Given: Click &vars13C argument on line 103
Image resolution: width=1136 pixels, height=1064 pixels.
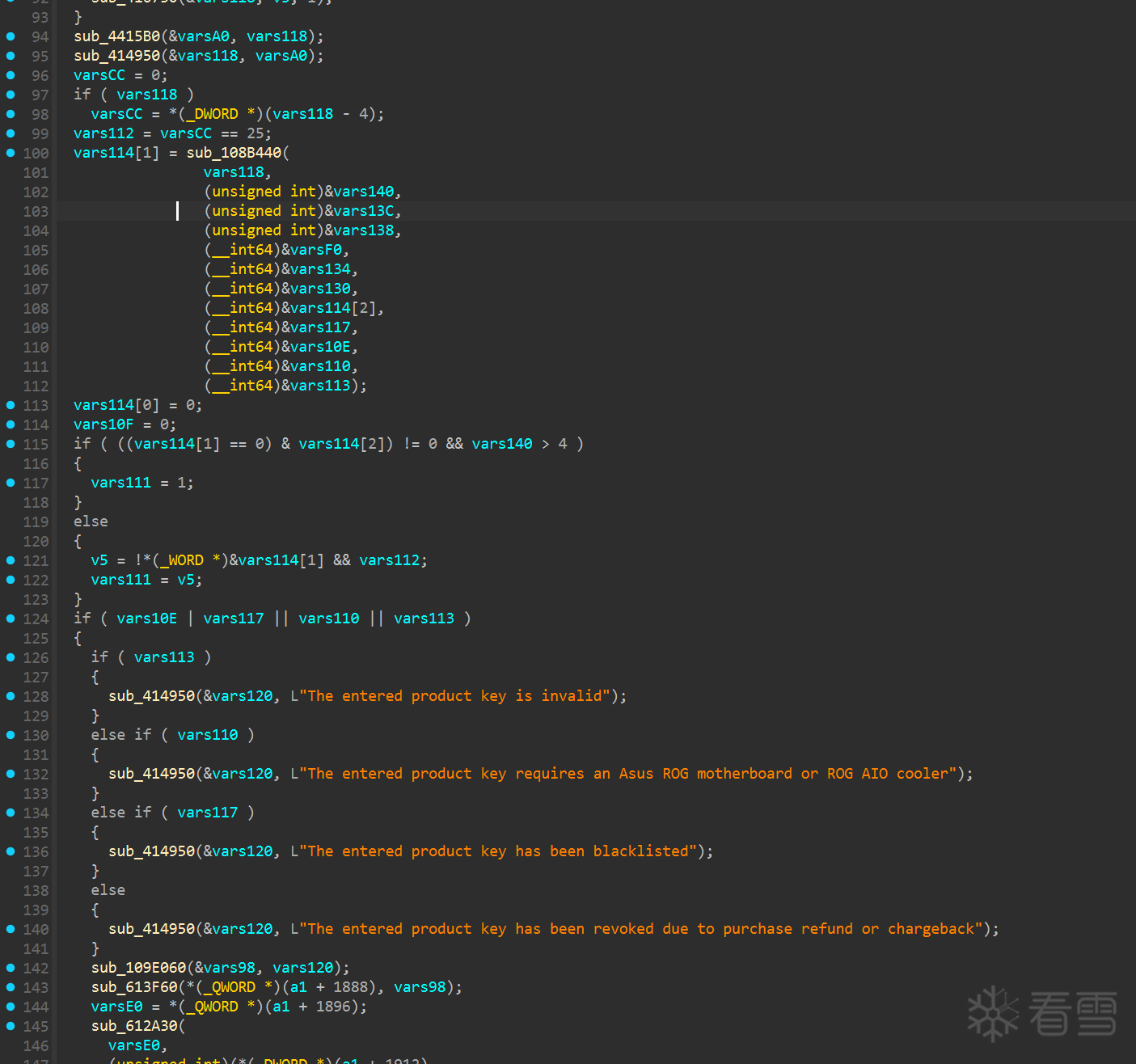Looking at the screenshot, I should click(359, 211).
